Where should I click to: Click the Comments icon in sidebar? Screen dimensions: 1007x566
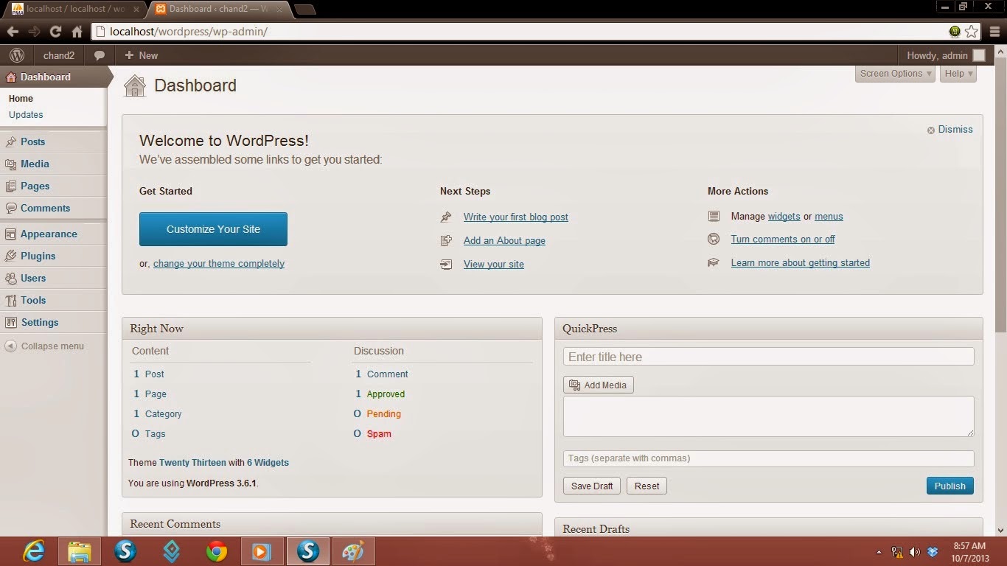pos(10,208)
